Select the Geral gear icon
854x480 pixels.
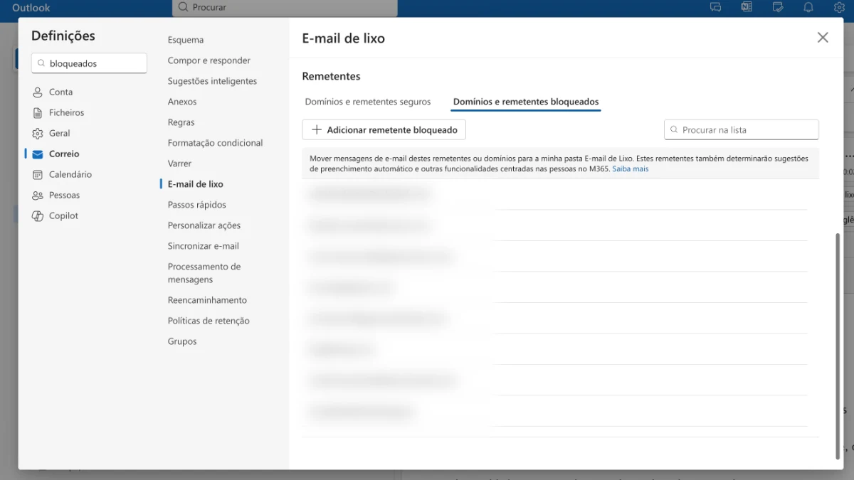(x=38, y=134)
